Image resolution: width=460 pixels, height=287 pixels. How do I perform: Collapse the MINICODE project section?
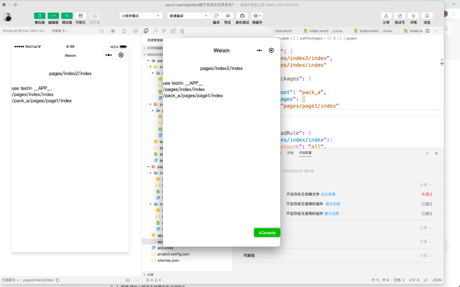(153, 55)
